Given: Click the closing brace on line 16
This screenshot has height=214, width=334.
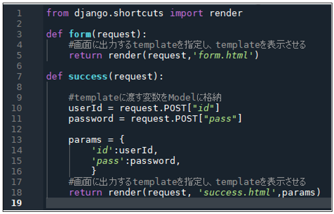Looking at the screenshot, I should (94, 171).
